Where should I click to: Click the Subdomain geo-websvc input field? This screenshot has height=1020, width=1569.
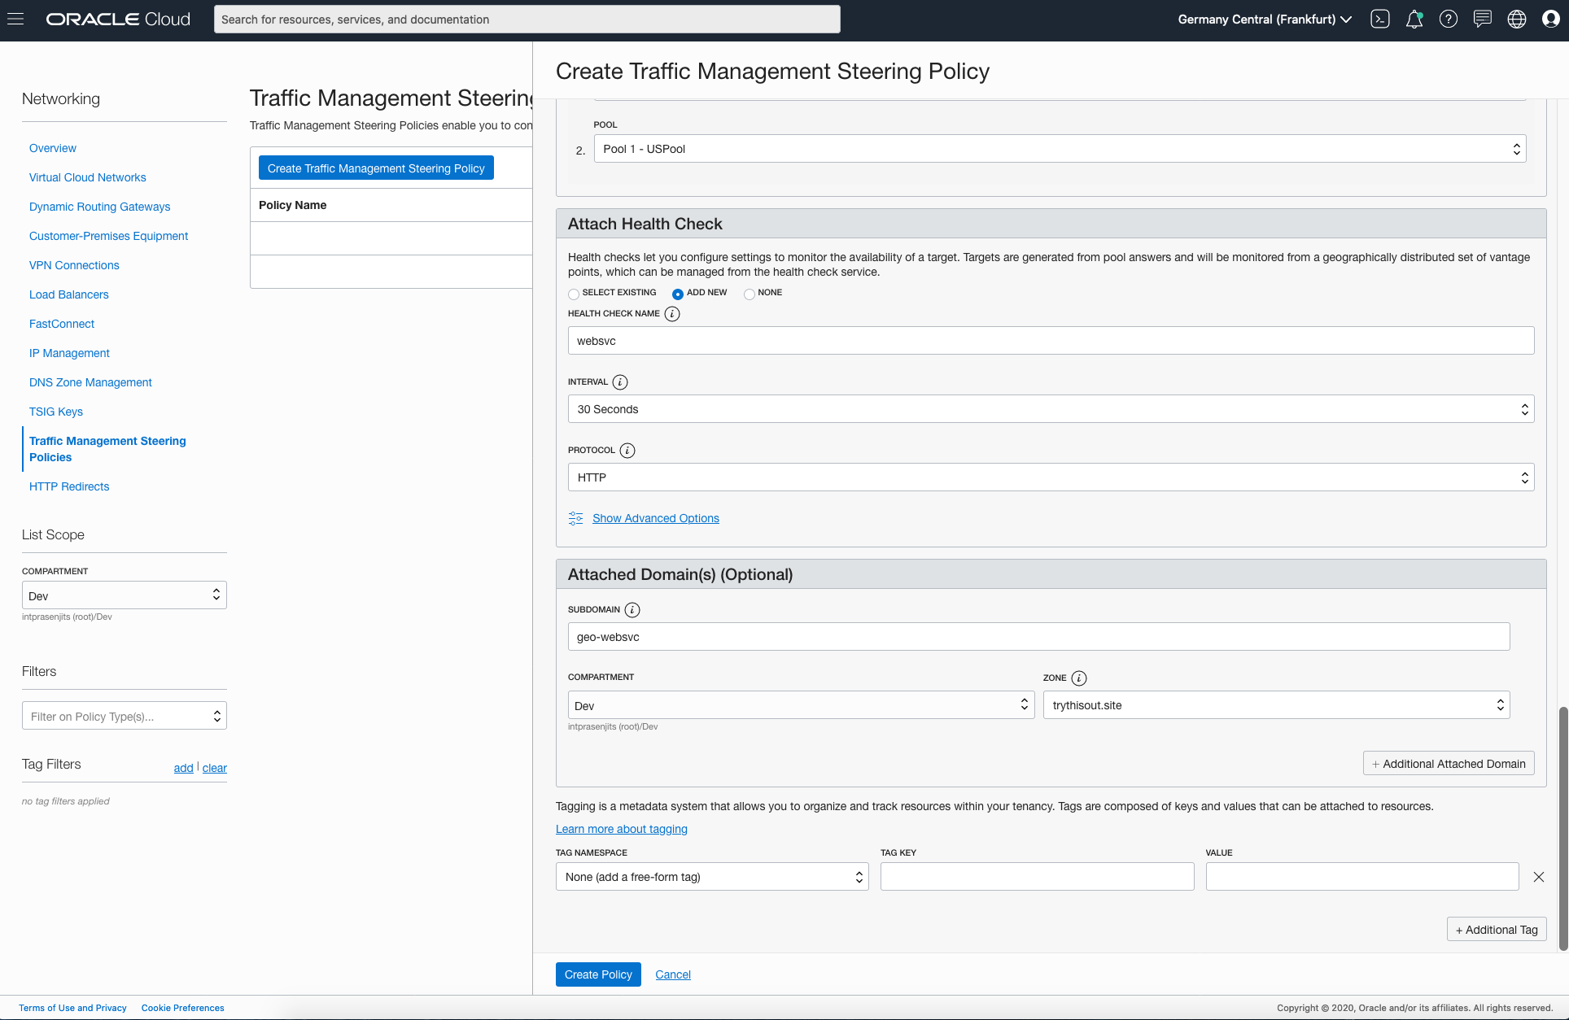point(1038,637)
